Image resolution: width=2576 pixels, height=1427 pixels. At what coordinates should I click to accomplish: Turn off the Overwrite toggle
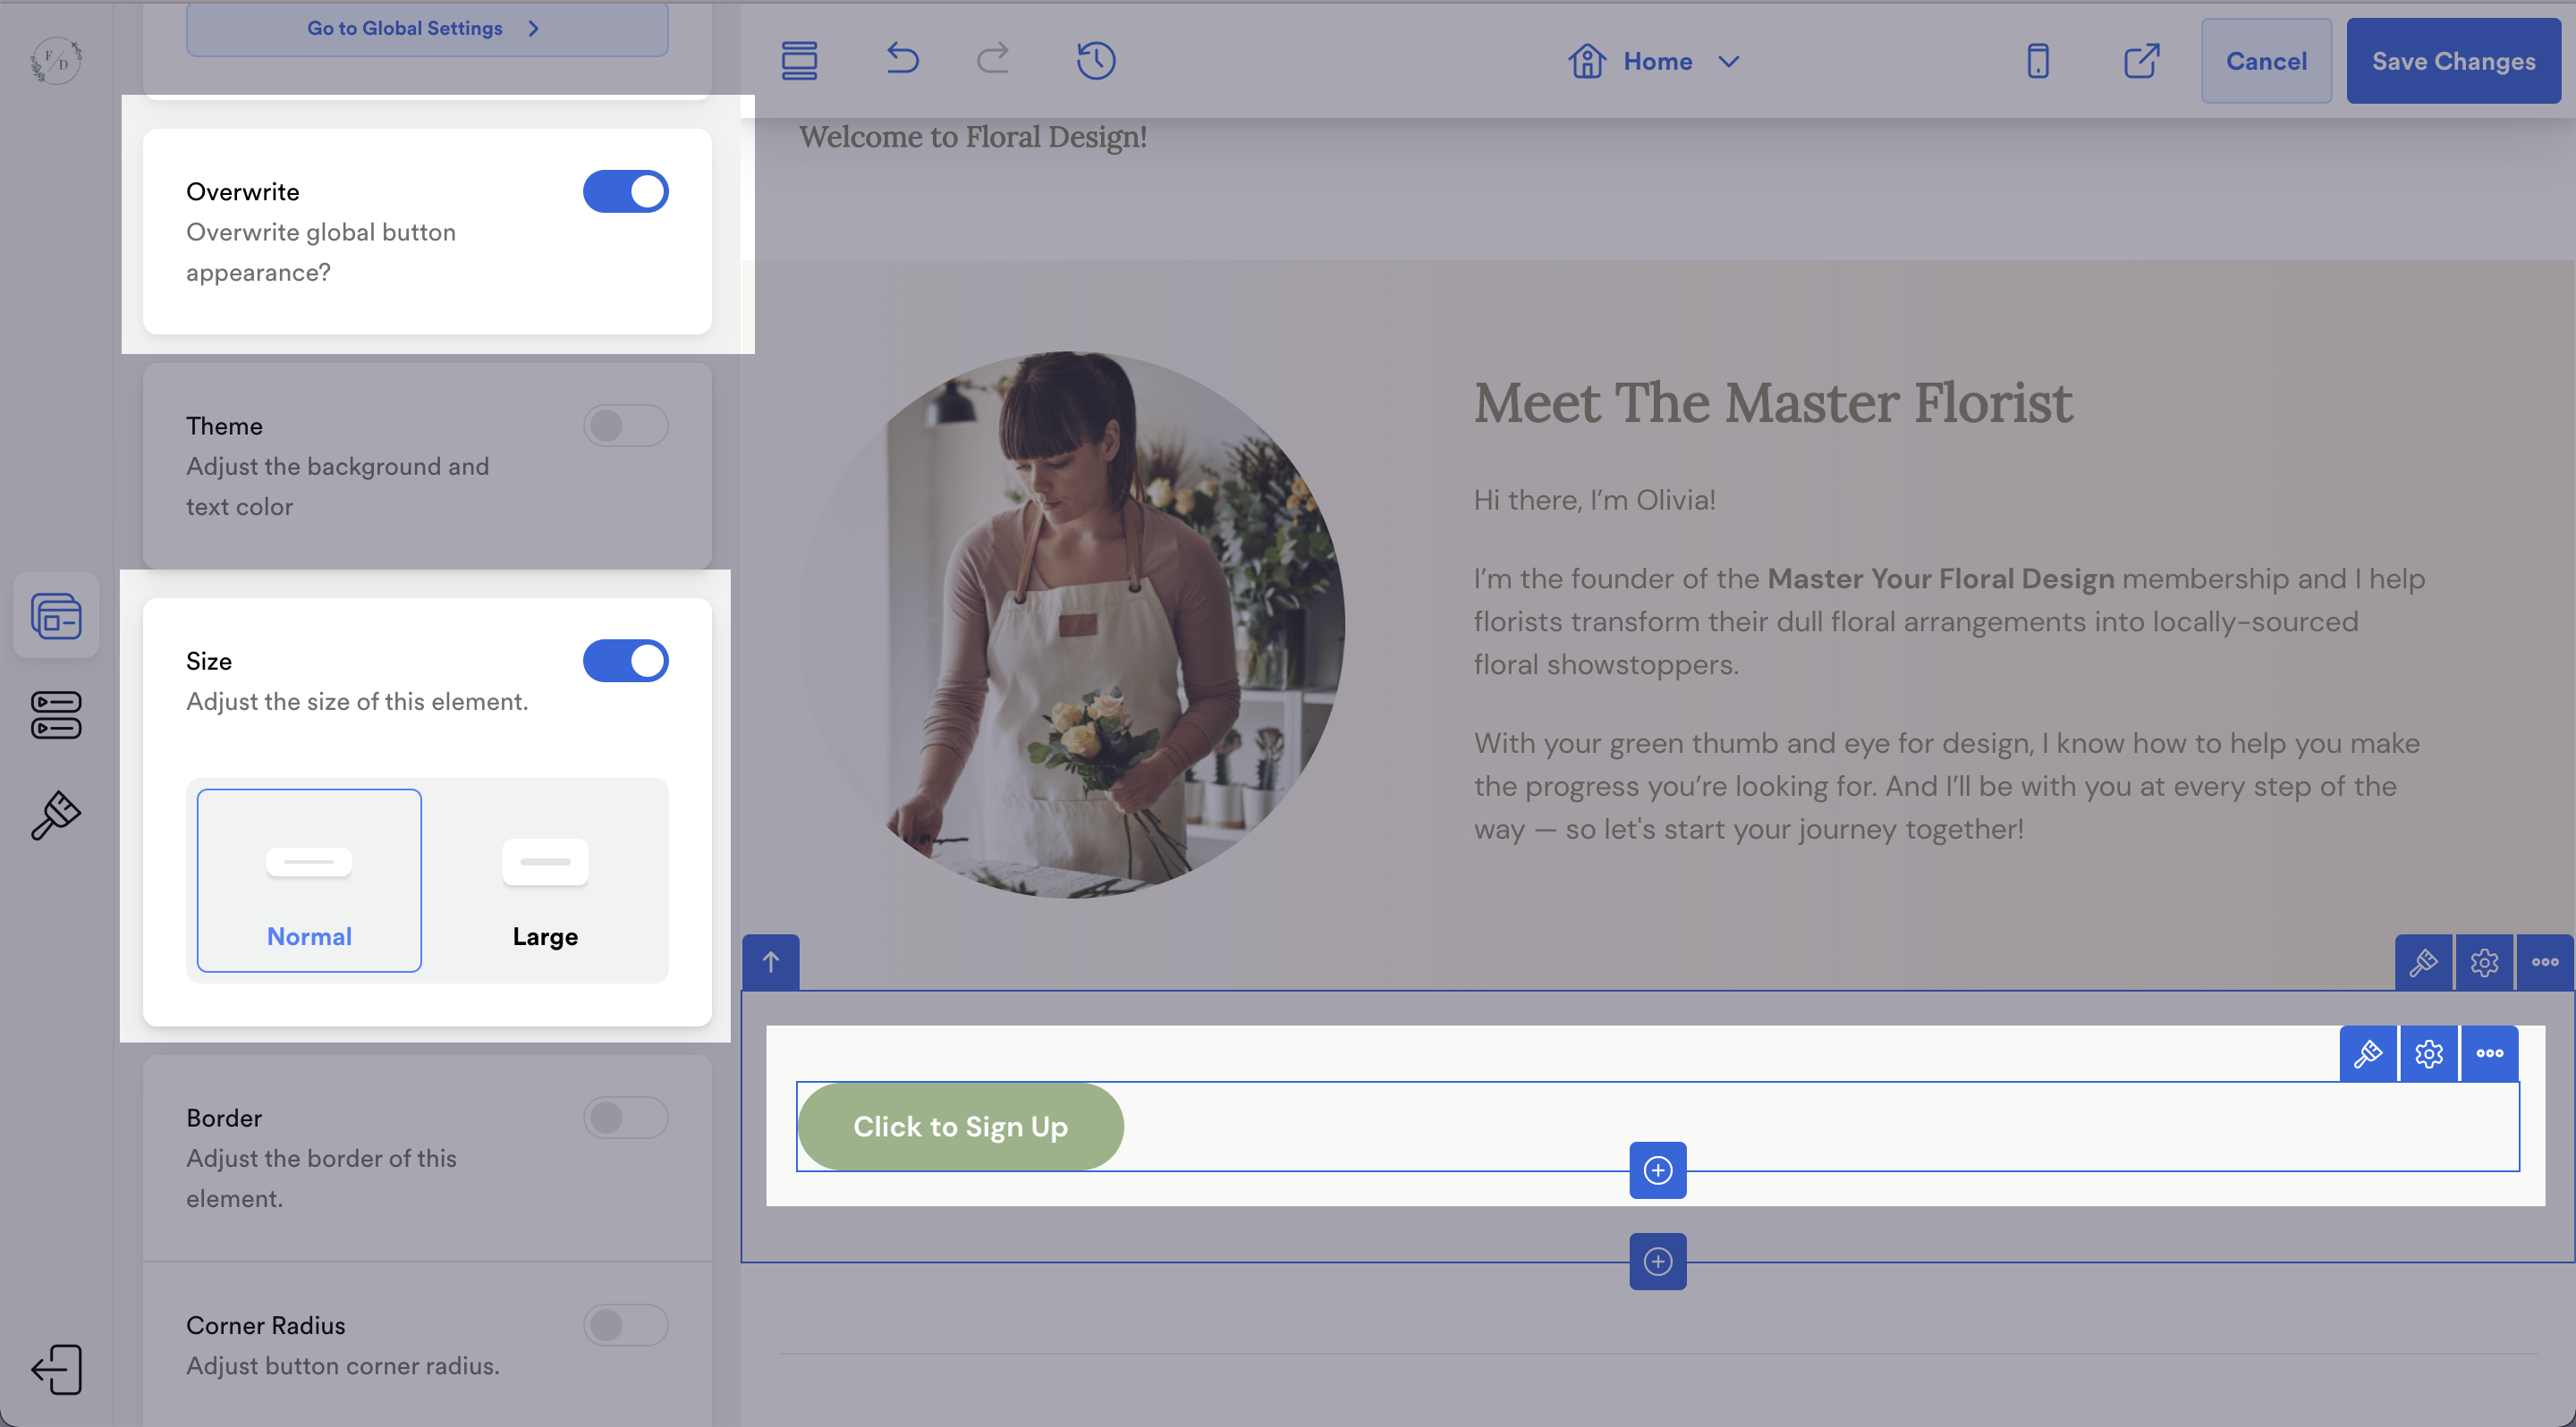(x=625, y=190)
